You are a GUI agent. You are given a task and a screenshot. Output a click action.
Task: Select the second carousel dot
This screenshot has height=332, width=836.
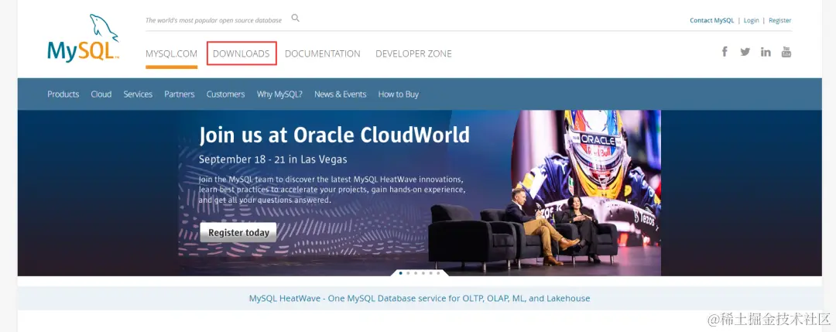point(408,273)
